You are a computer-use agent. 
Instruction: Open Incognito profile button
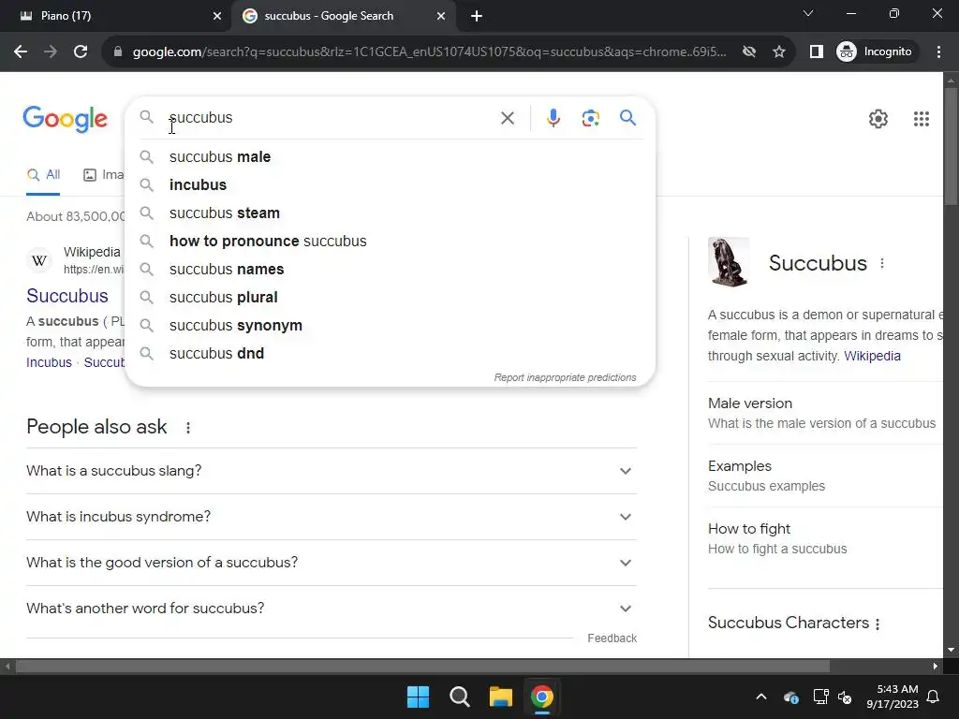click(875, 51)
